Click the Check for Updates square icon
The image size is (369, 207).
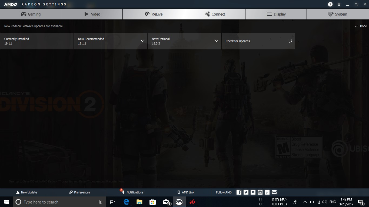point(290,41)
